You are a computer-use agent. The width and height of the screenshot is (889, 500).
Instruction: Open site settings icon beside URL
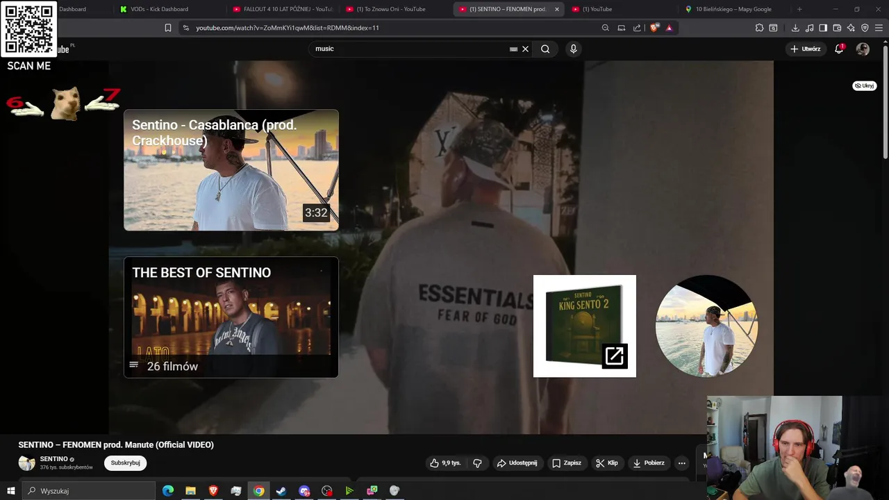click(185, 28)
